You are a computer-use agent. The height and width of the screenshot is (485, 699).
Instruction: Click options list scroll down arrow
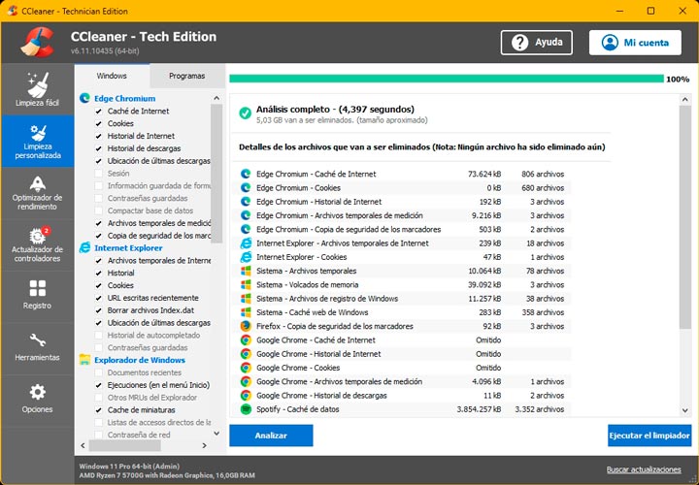click(x=216, y=433)
